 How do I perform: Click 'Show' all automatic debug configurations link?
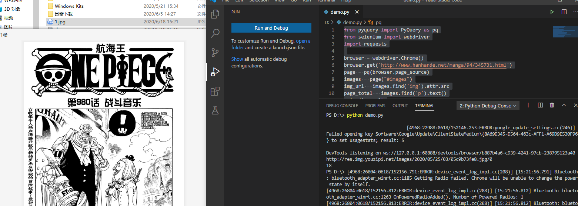[237, 59]
